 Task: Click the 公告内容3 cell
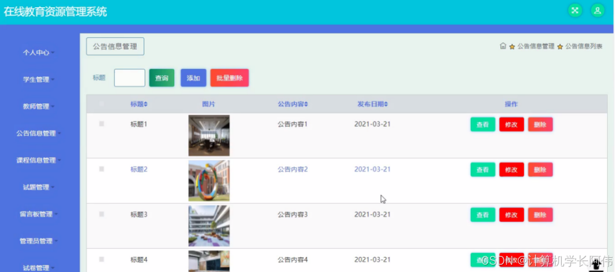(x=293, y=214)
